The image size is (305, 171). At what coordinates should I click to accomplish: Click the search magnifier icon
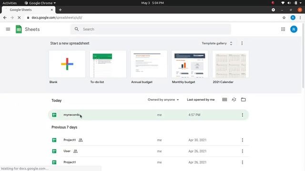[77, 29]
